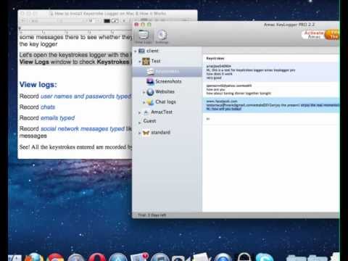Launch Skype from the Dock

click(x=265, y=257)
